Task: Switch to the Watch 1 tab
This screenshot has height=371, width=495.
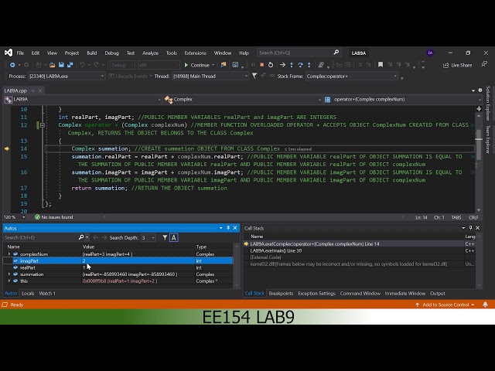Action: [x=47, y=294]
